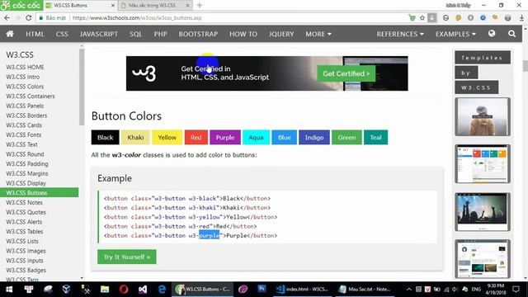Click the Cốc Cốc browser logo
528x297 pixels.
pos(21,6)
